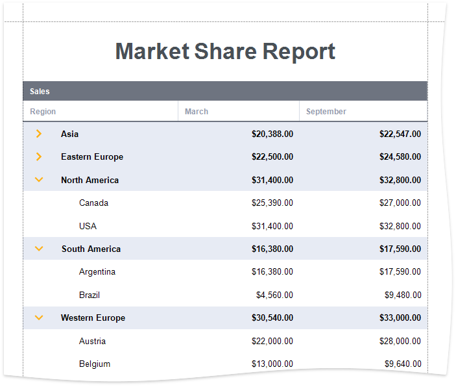The width and height of the screenshot is (456, 387).
Task: Click Western Europe's September total $33,000.00
Action: [400, 318]
